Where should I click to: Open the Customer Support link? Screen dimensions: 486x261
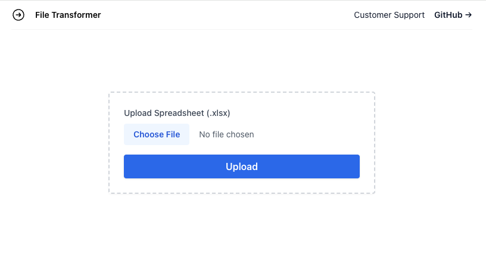[389, 15]
